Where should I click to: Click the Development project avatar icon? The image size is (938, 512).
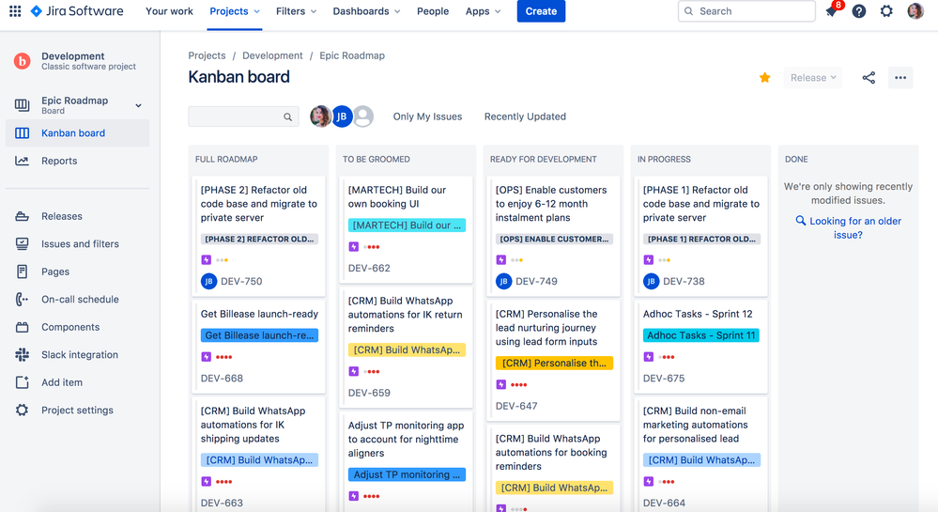[23, 60]
